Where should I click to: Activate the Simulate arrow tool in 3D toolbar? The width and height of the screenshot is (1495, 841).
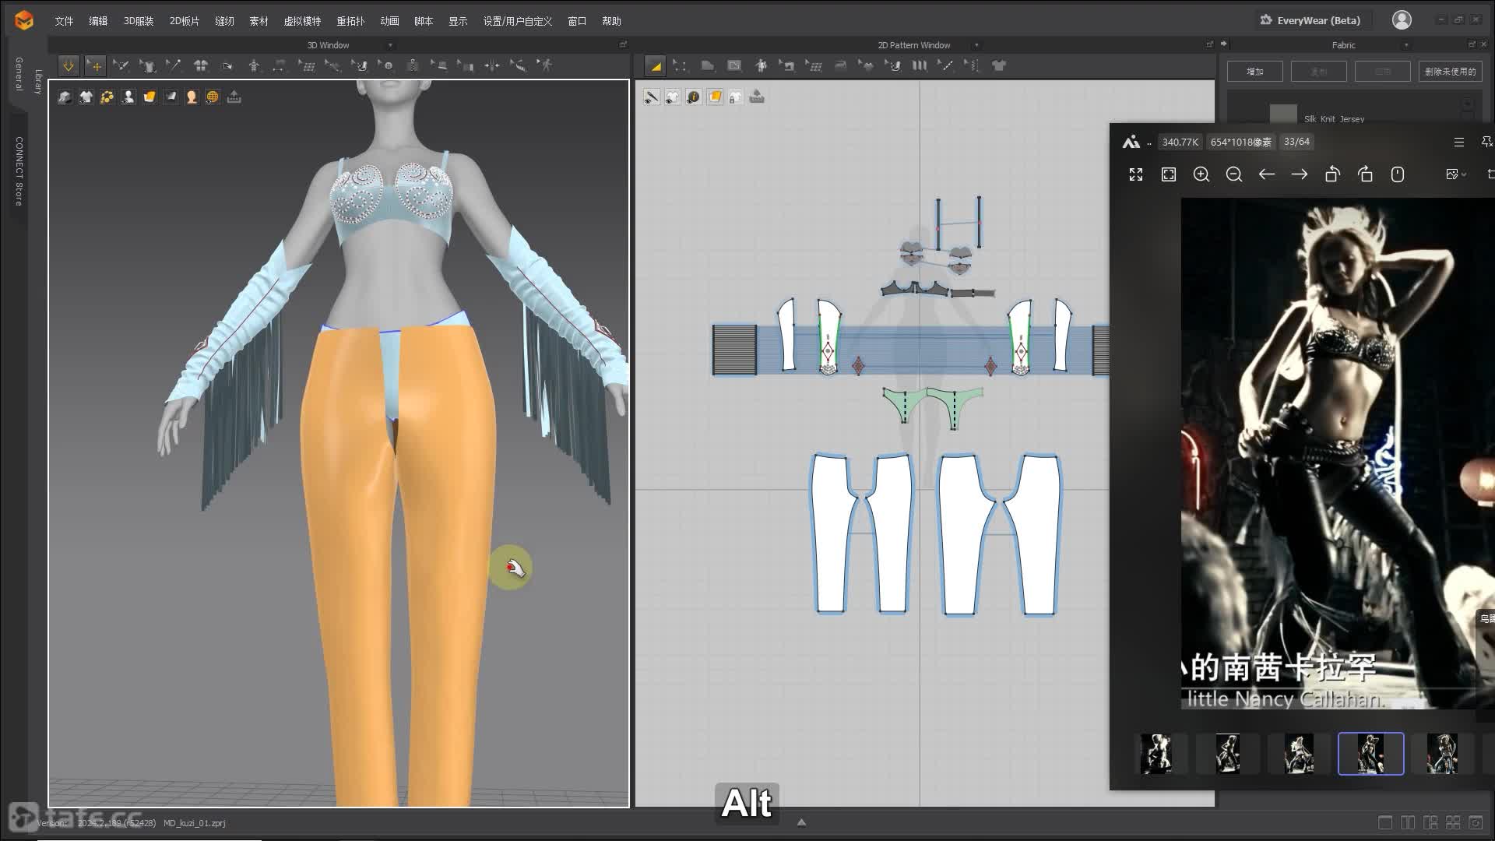pyautogui.click(x=69, y=66)
